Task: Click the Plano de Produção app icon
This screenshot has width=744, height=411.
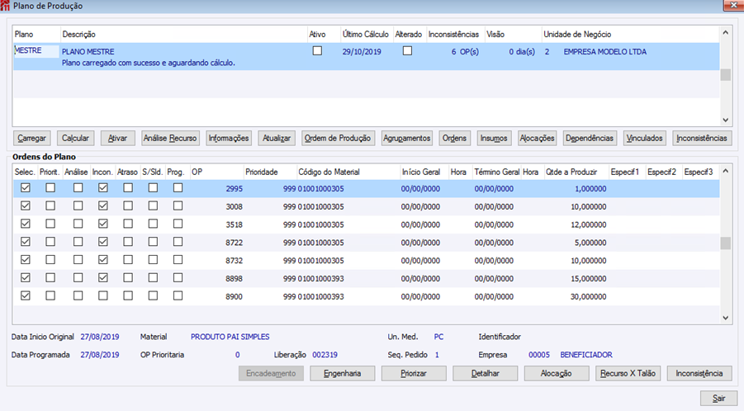Action: (7, 6)
